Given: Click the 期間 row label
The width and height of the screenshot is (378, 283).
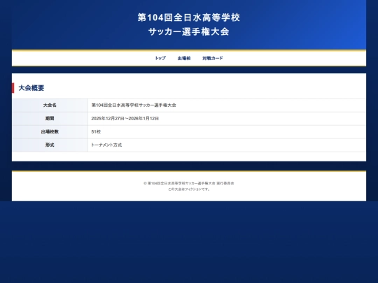Looking at the screenshot, I should click(50, 118).
